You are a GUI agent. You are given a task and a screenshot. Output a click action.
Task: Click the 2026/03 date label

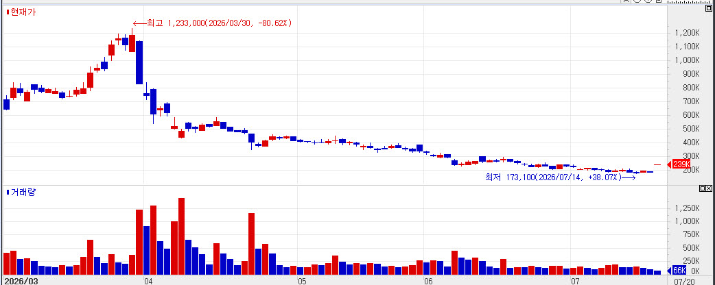click(21, 281)
